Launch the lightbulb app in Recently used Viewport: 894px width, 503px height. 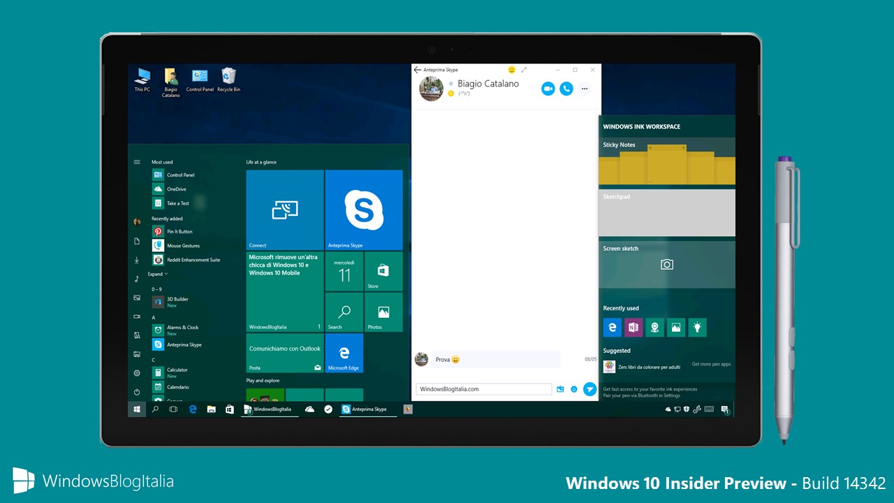pos(697,328)
